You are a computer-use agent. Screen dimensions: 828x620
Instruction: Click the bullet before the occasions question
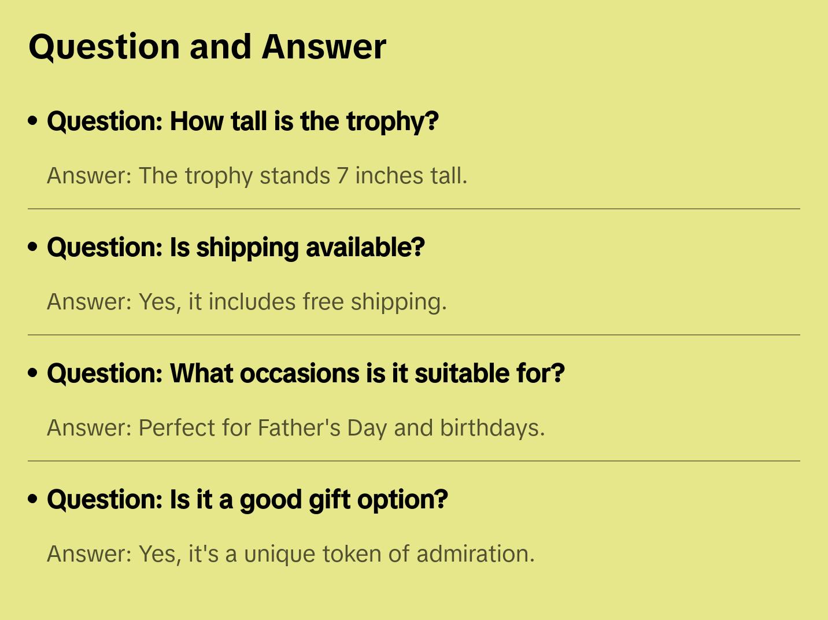click(x=33, y=374)
